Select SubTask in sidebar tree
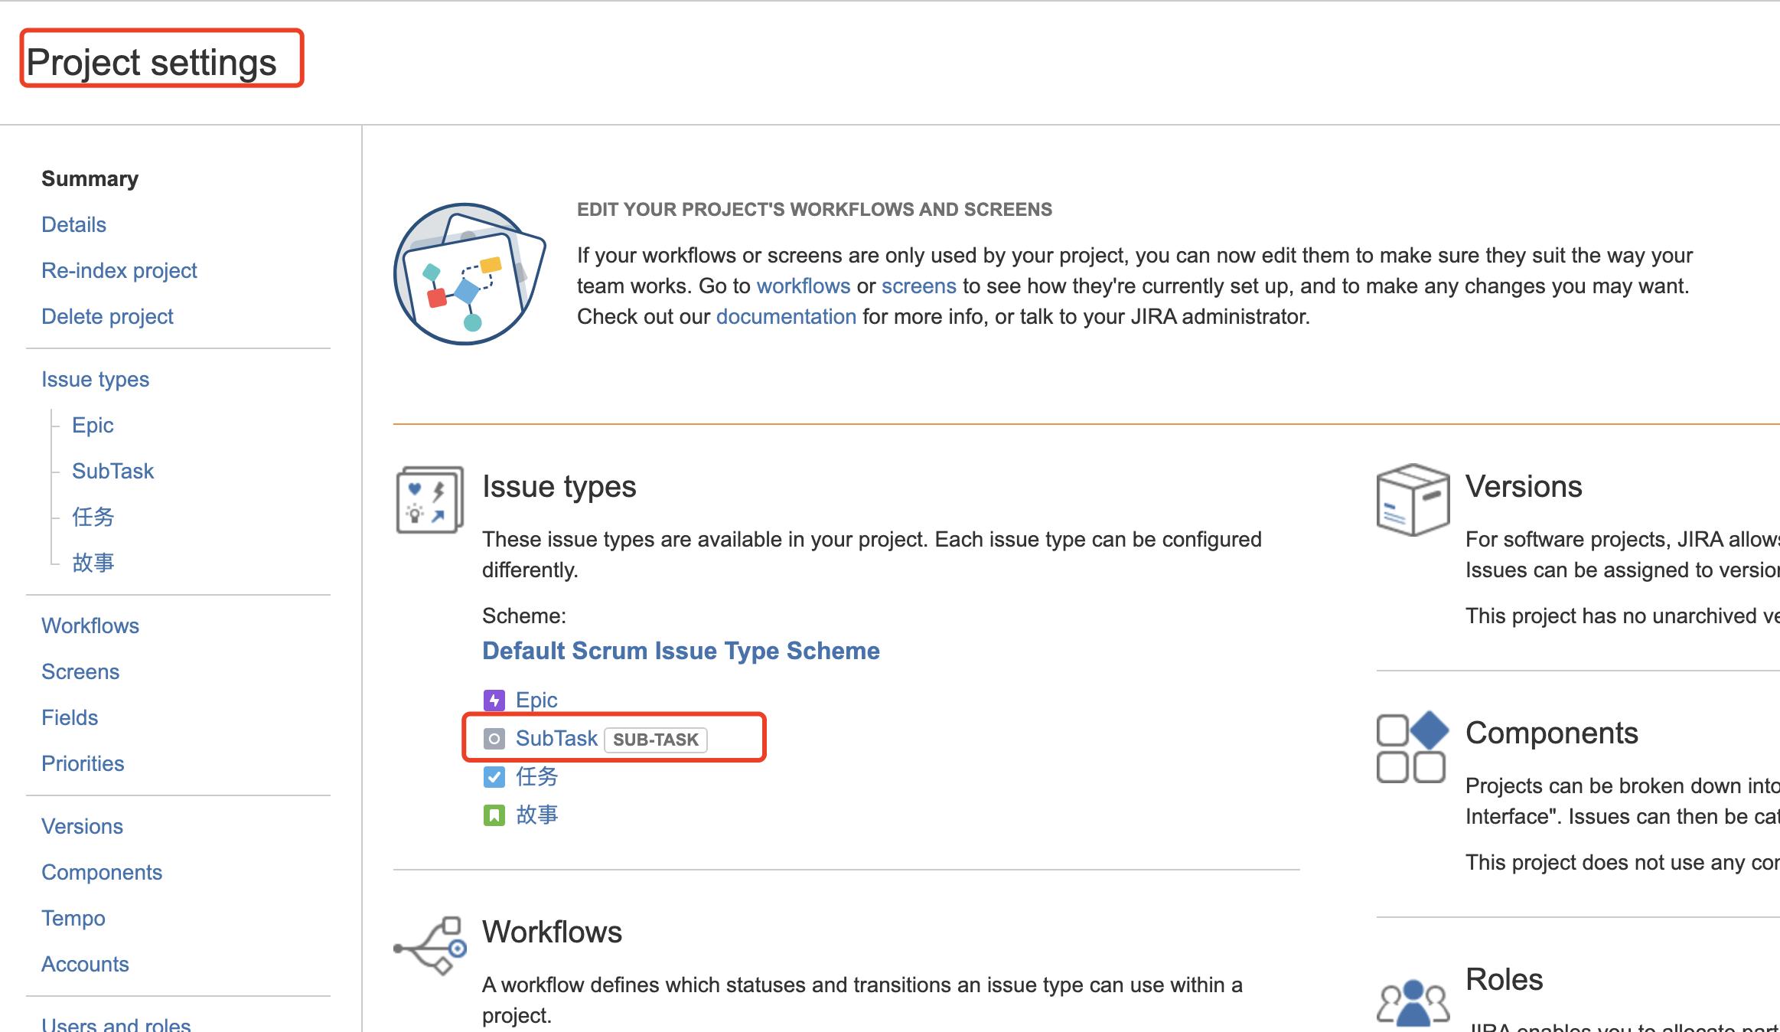Screen dimensions: 1780x1032 112,472
